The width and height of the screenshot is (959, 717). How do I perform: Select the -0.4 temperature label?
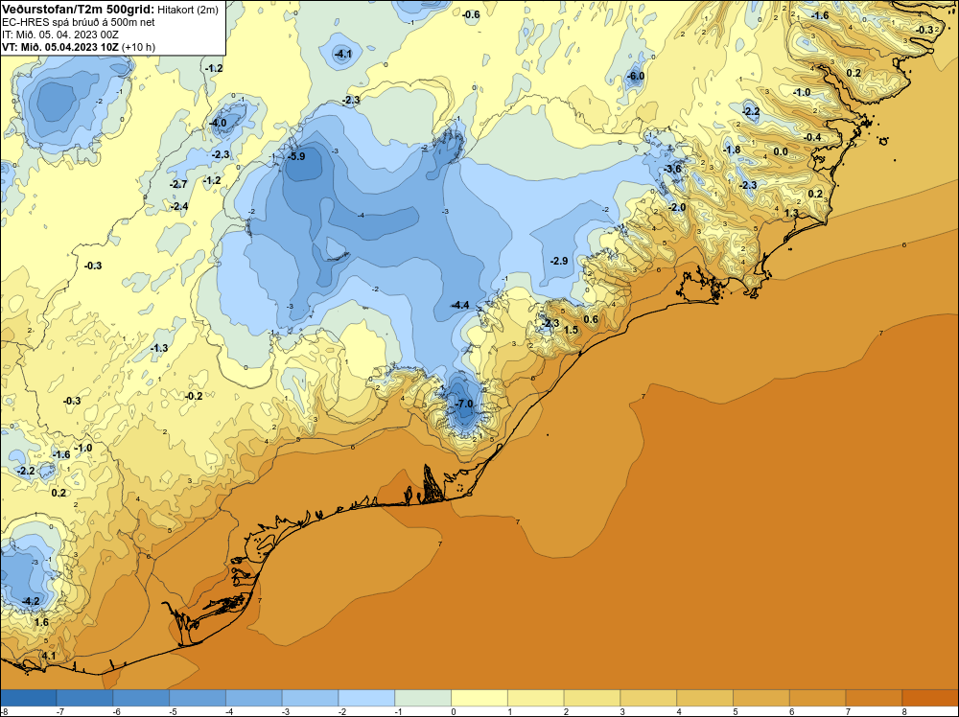[x=812, y=137]
